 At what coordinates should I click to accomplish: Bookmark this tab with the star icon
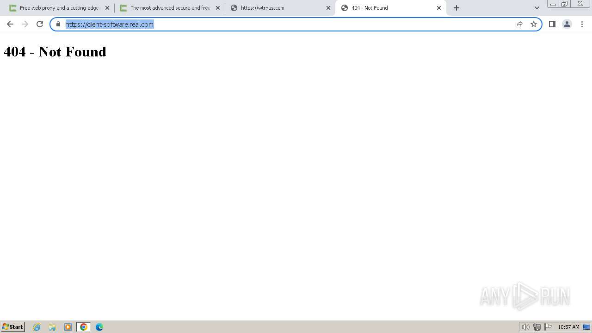(534, 24)
